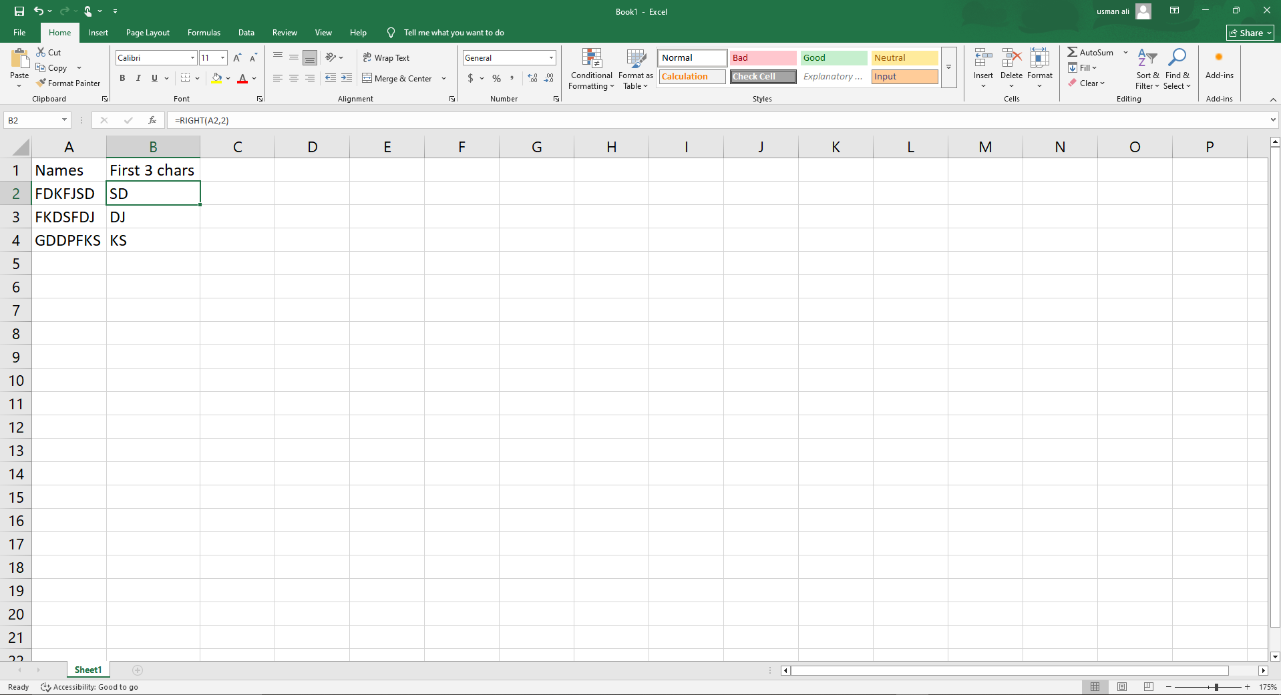Apply the Good cell style

click(834, 58)
